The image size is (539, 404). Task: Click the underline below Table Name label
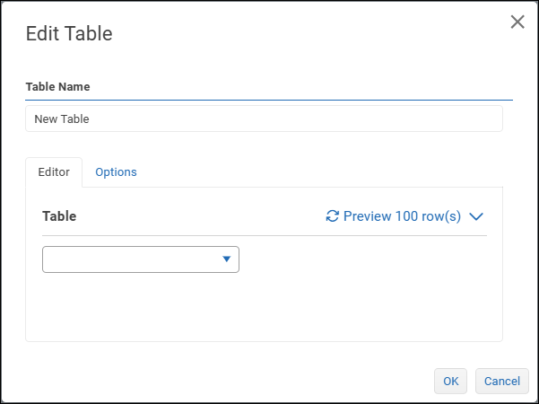coord(269,99)
